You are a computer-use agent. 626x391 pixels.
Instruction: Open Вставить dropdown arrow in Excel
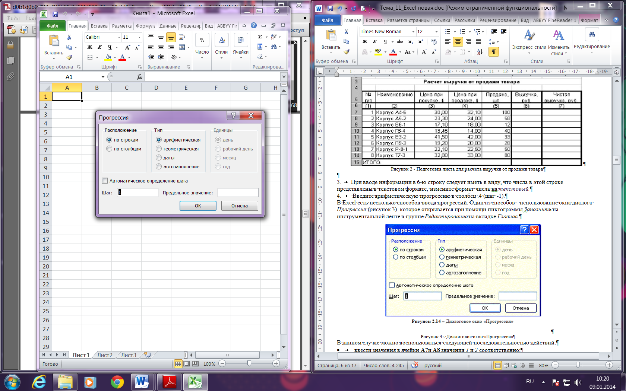54,58
